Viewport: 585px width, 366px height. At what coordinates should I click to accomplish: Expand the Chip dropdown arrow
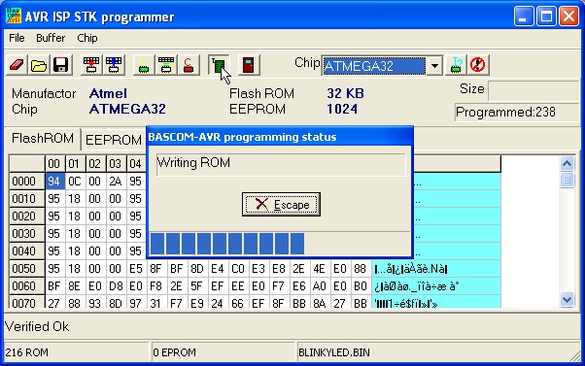[x=434, y=66]
